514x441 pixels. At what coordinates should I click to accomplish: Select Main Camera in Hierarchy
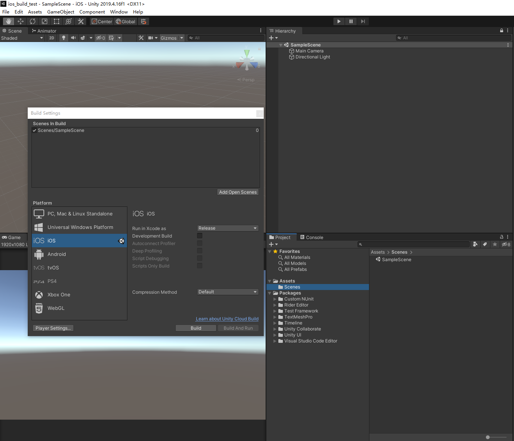click(309, 51)
